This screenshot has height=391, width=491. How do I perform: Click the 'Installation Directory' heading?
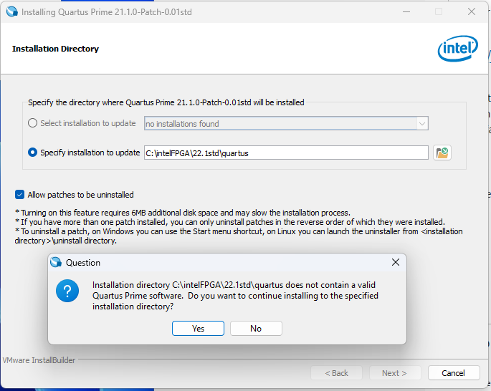click(55, 49)
